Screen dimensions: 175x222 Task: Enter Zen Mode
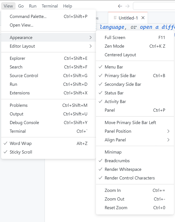114,46
